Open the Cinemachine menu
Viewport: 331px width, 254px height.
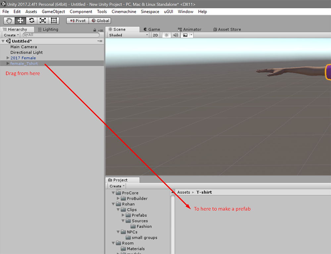[x=124, y=12]
